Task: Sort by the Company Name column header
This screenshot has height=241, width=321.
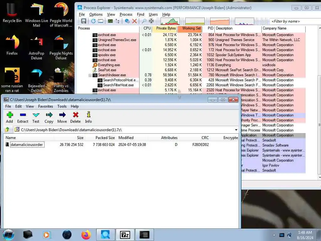Action: [x=283, y=29]
